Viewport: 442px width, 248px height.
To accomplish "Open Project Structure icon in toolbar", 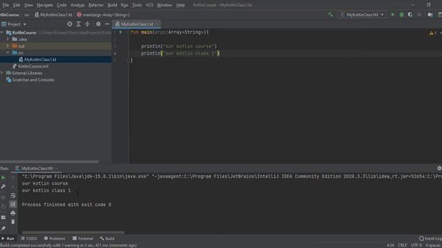I will 430,14.
